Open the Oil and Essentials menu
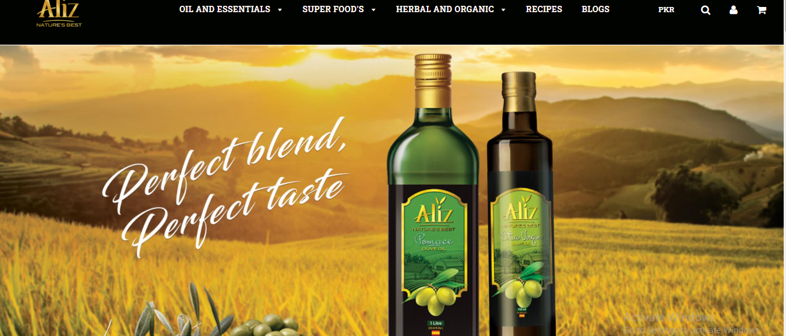The height and width of the screenshot is (336, 786). pyautogui.click(x=224, y=9)
